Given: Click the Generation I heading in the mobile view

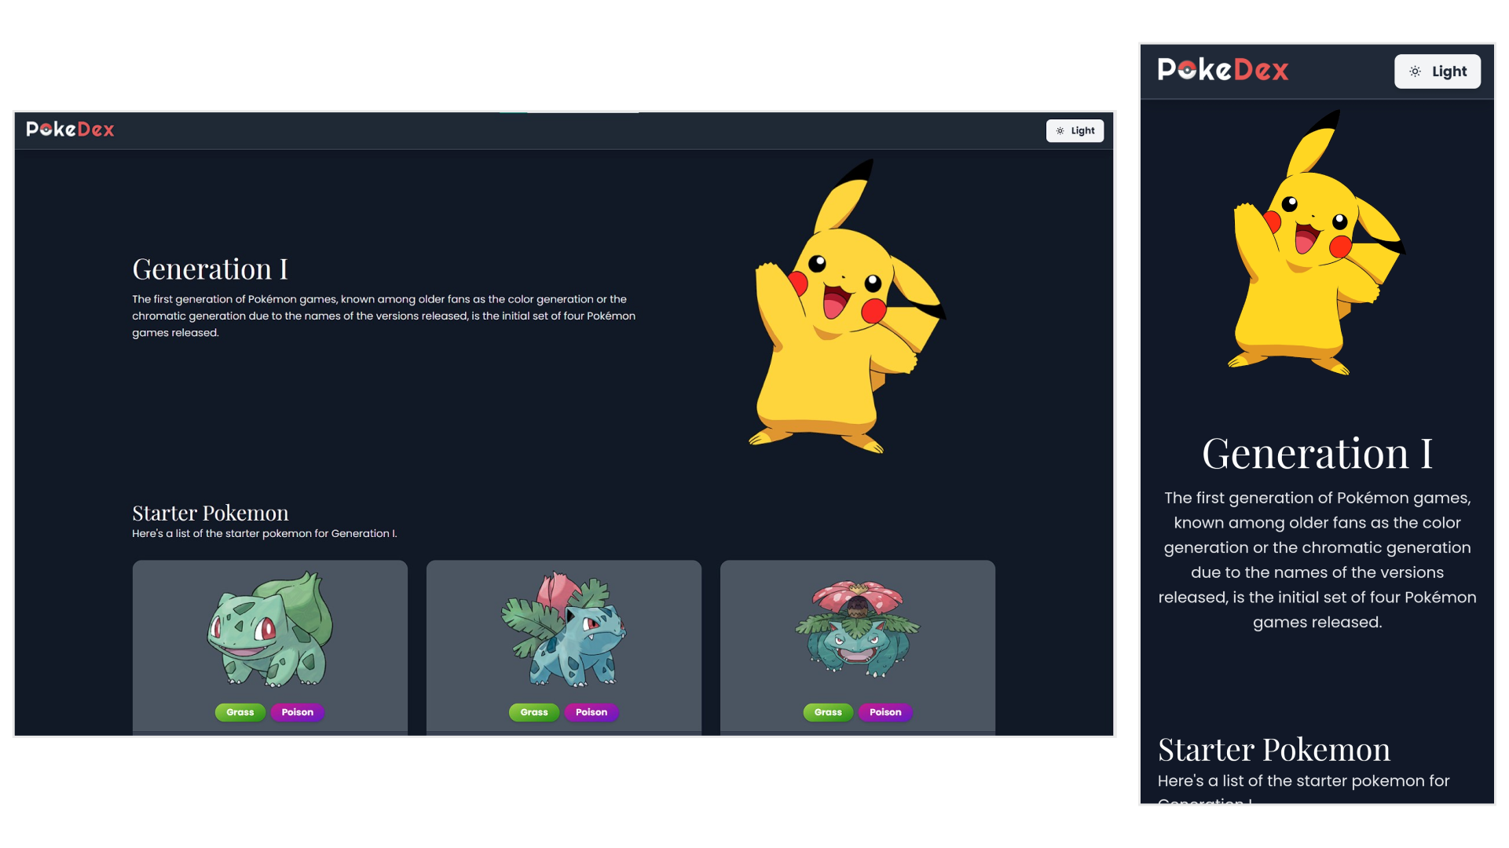Looking at the screenshot, I should pyautogui.click(x=1317, y=454).
